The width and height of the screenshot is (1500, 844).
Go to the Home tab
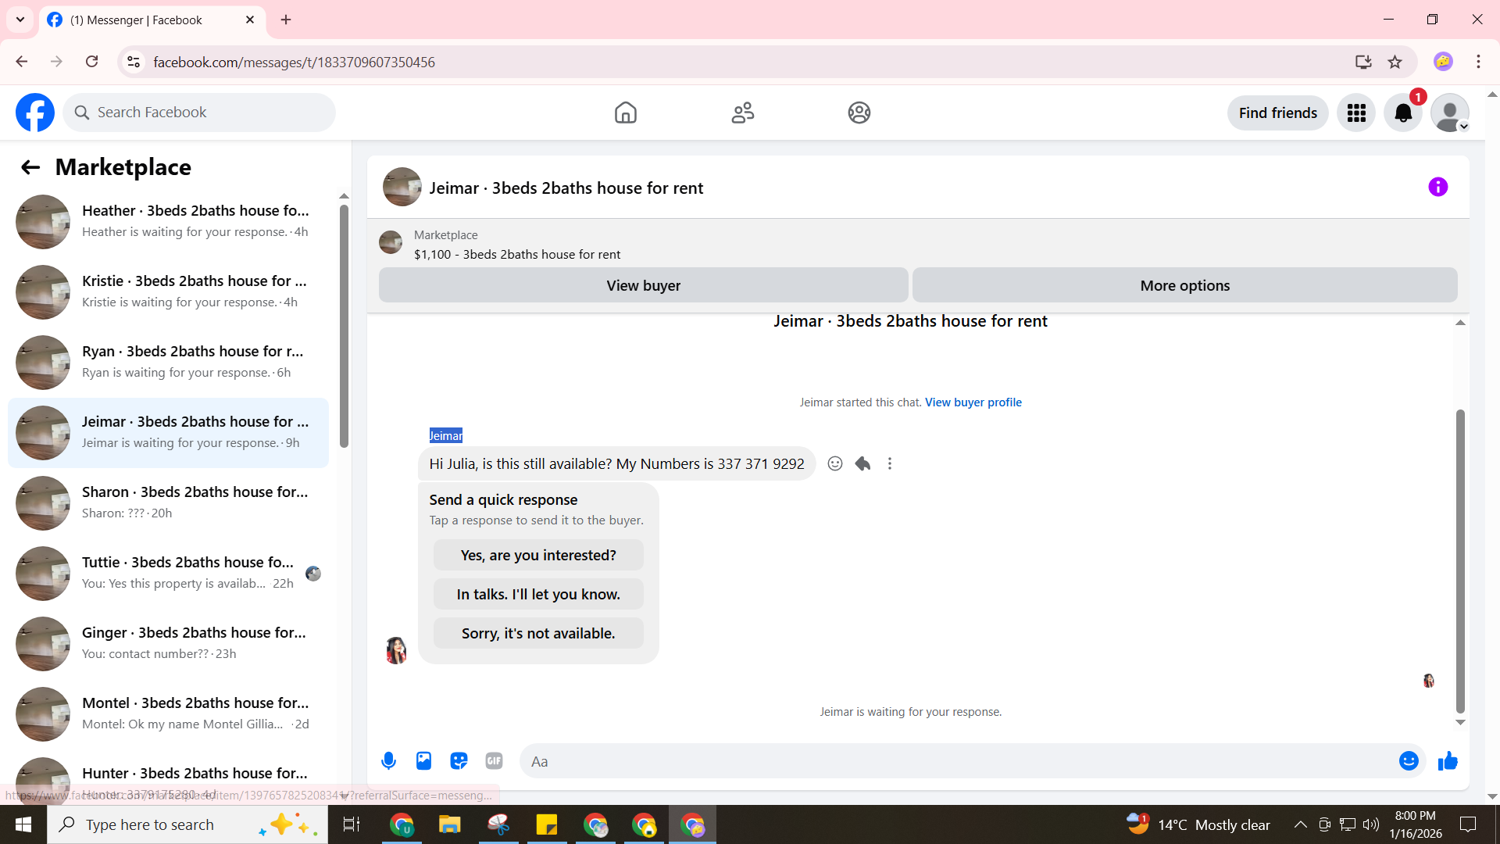coord(625,113)
